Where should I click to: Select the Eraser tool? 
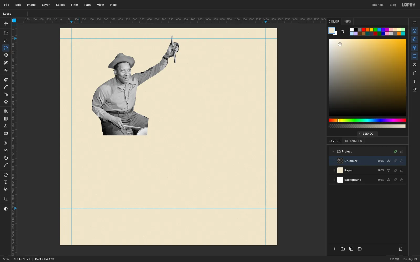coord(6,102)
